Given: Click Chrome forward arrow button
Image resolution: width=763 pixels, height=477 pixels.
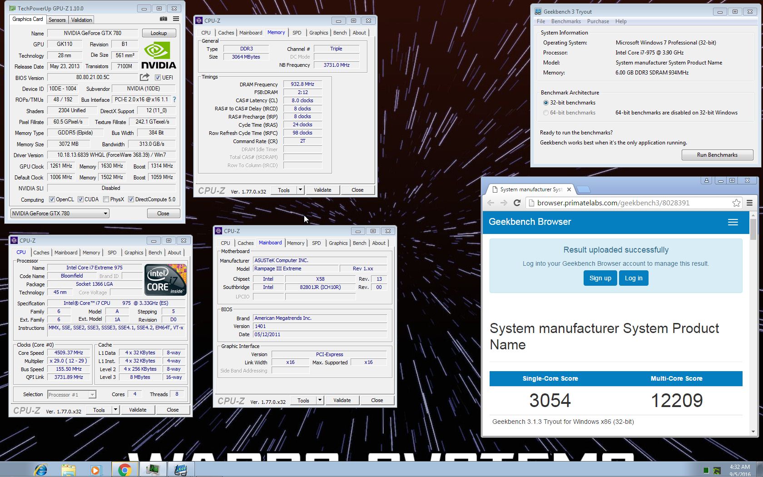Looking at the screenshot, I should 504,203.
